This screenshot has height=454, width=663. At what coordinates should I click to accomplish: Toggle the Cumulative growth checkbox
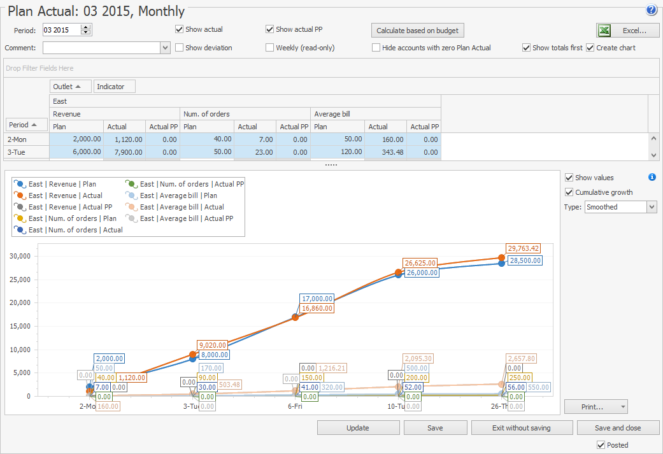tap(569, 192)
